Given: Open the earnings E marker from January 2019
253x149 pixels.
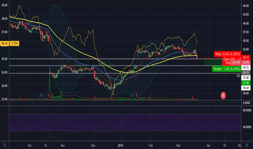Looking at the screenshot, I should [x=137, y=95].
